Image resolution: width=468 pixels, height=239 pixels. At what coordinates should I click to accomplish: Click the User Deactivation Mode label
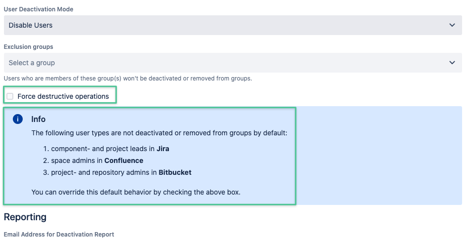[39, 9]
